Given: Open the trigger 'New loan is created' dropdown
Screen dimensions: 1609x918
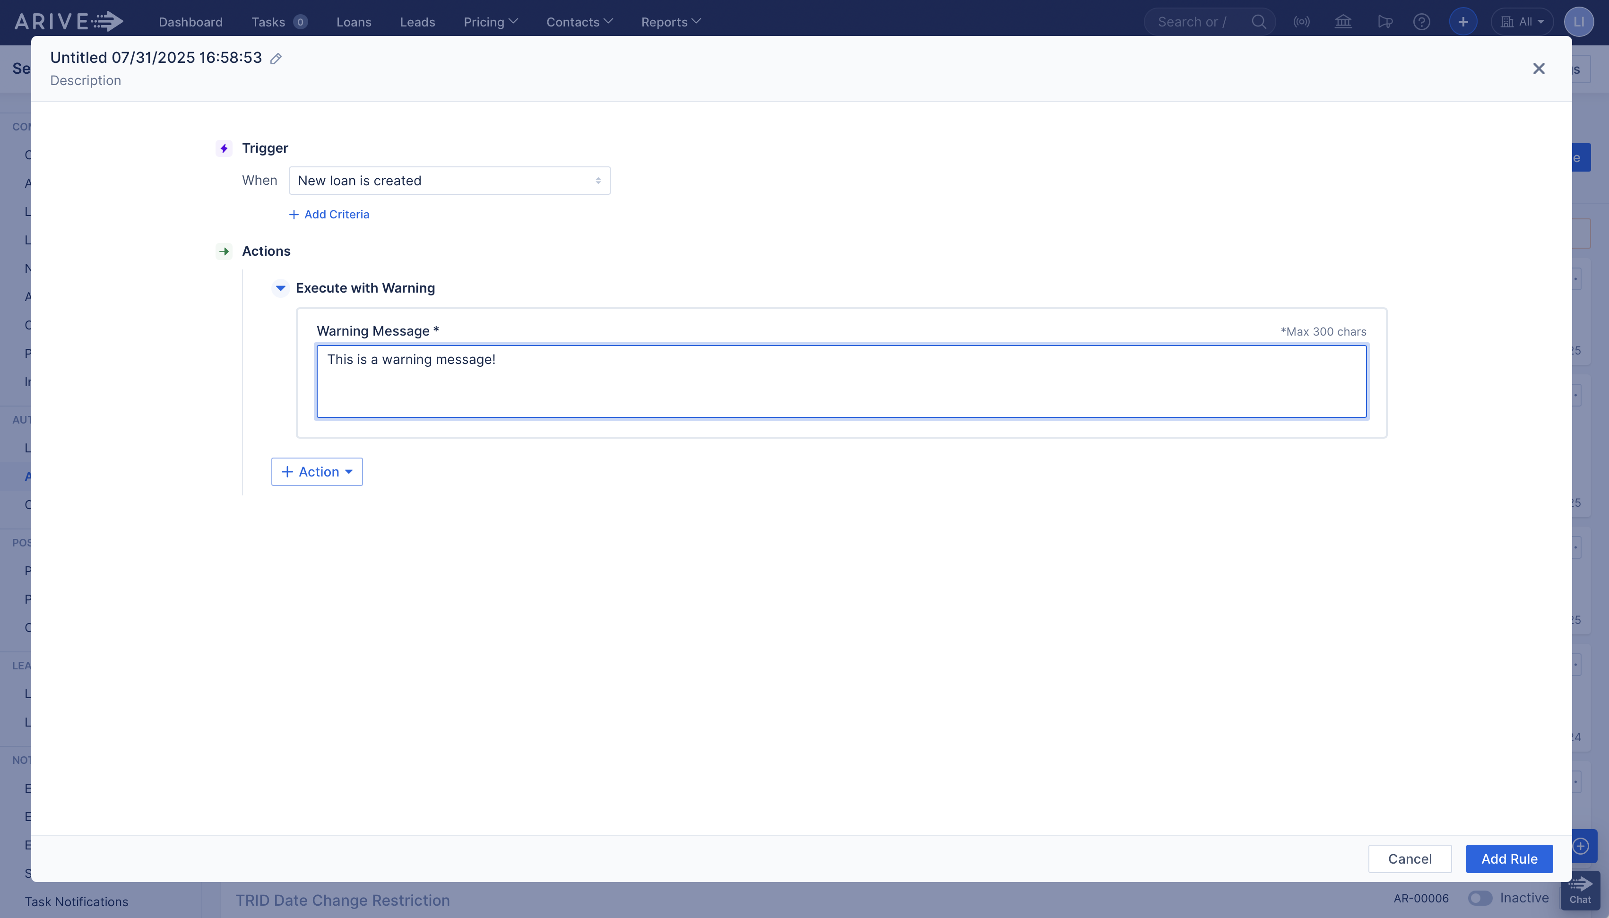Looking at the screenshot, I should [x=450, y=181].
